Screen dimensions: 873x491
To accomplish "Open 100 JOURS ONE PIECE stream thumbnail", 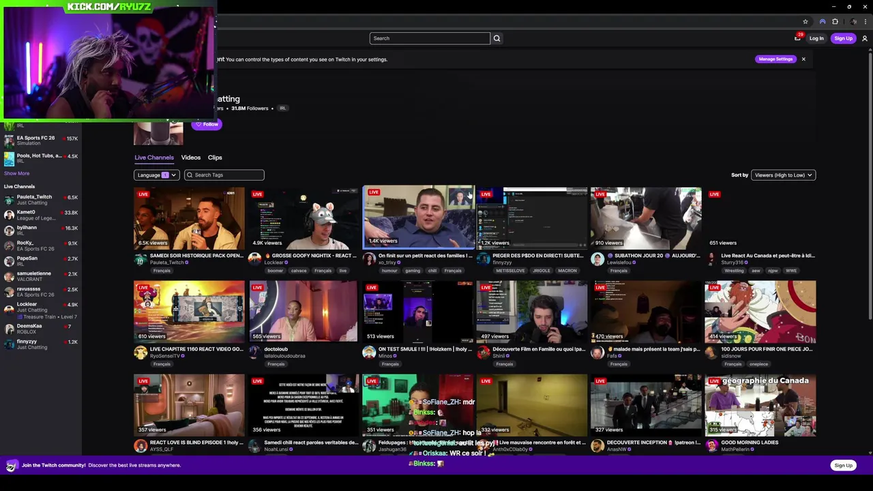I will coord(760,312).
